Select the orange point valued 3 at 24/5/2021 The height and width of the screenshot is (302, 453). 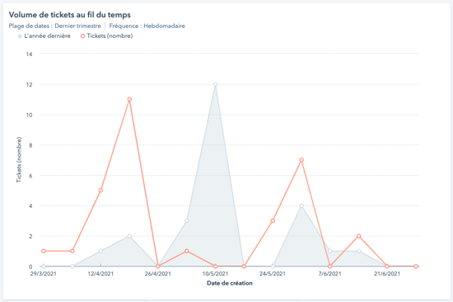273,220
